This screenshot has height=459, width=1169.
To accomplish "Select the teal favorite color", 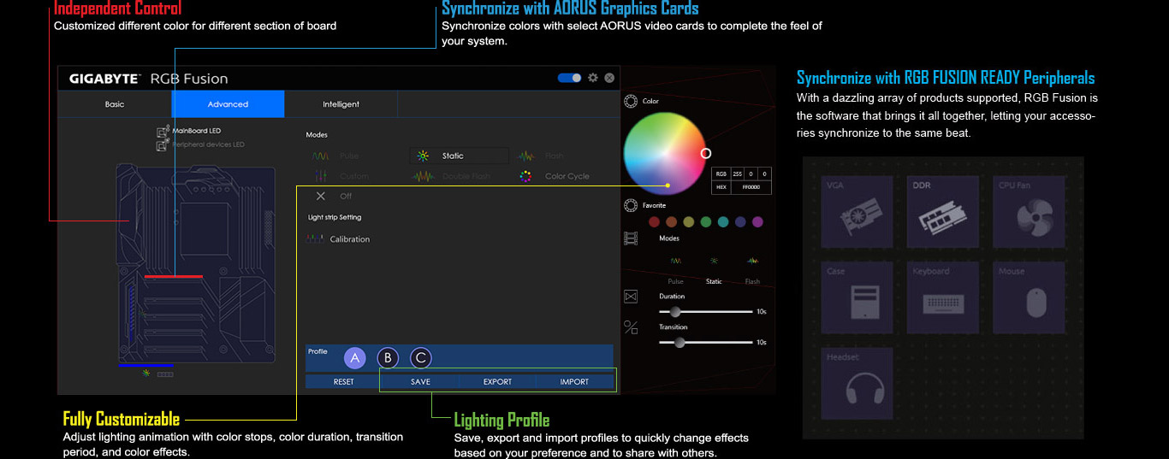I will click(x=723, y=222).
